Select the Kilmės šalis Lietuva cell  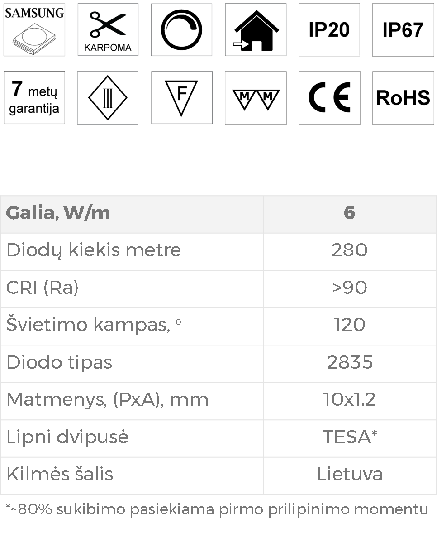[350, 475]
